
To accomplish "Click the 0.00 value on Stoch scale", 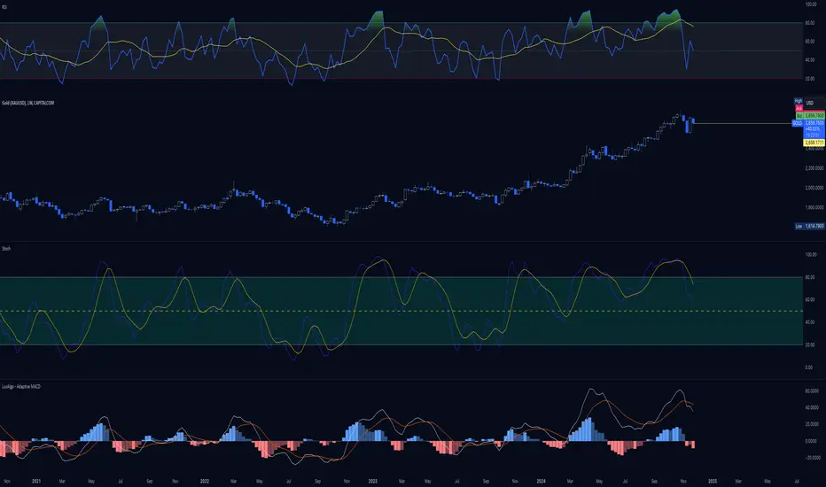I will (808, 367).
